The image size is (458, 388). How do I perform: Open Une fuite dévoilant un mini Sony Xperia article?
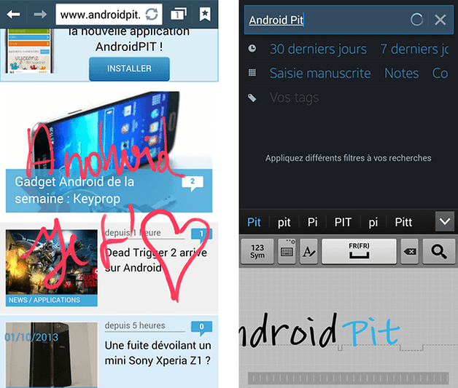(158, 353)
